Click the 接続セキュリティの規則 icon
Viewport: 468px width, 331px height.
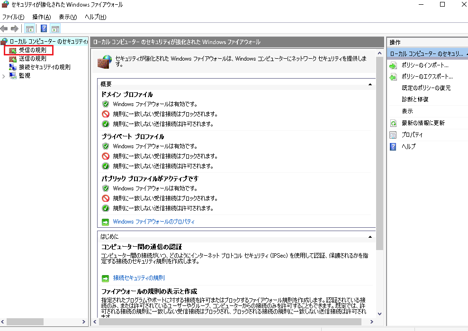tap(12, 67)
